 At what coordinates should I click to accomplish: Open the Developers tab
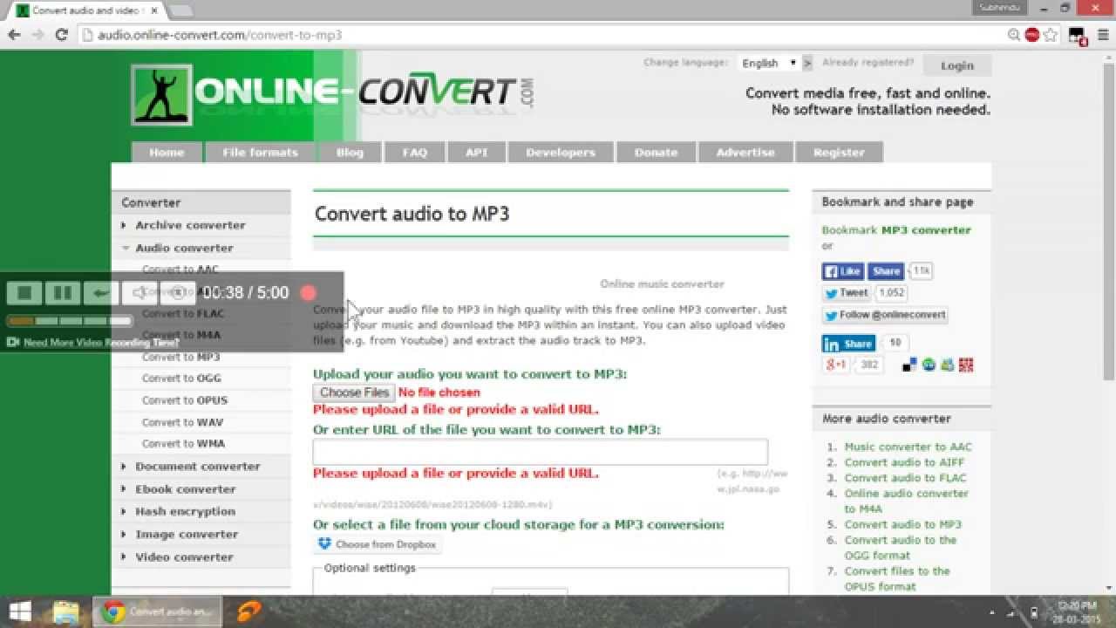561,152
